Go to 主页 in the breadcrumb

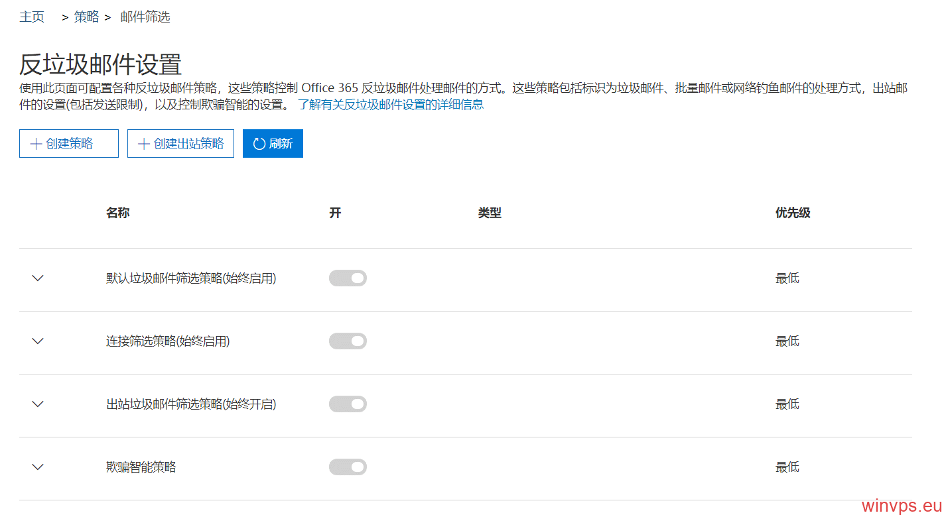(x=32, y=17)
